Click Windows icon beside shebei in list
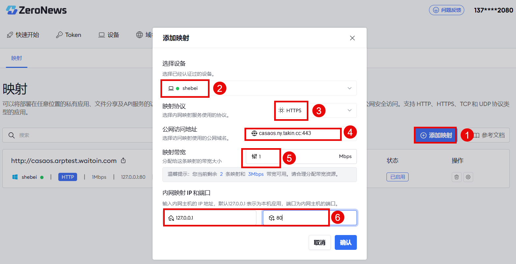The image size is (516, 264). 15,177
